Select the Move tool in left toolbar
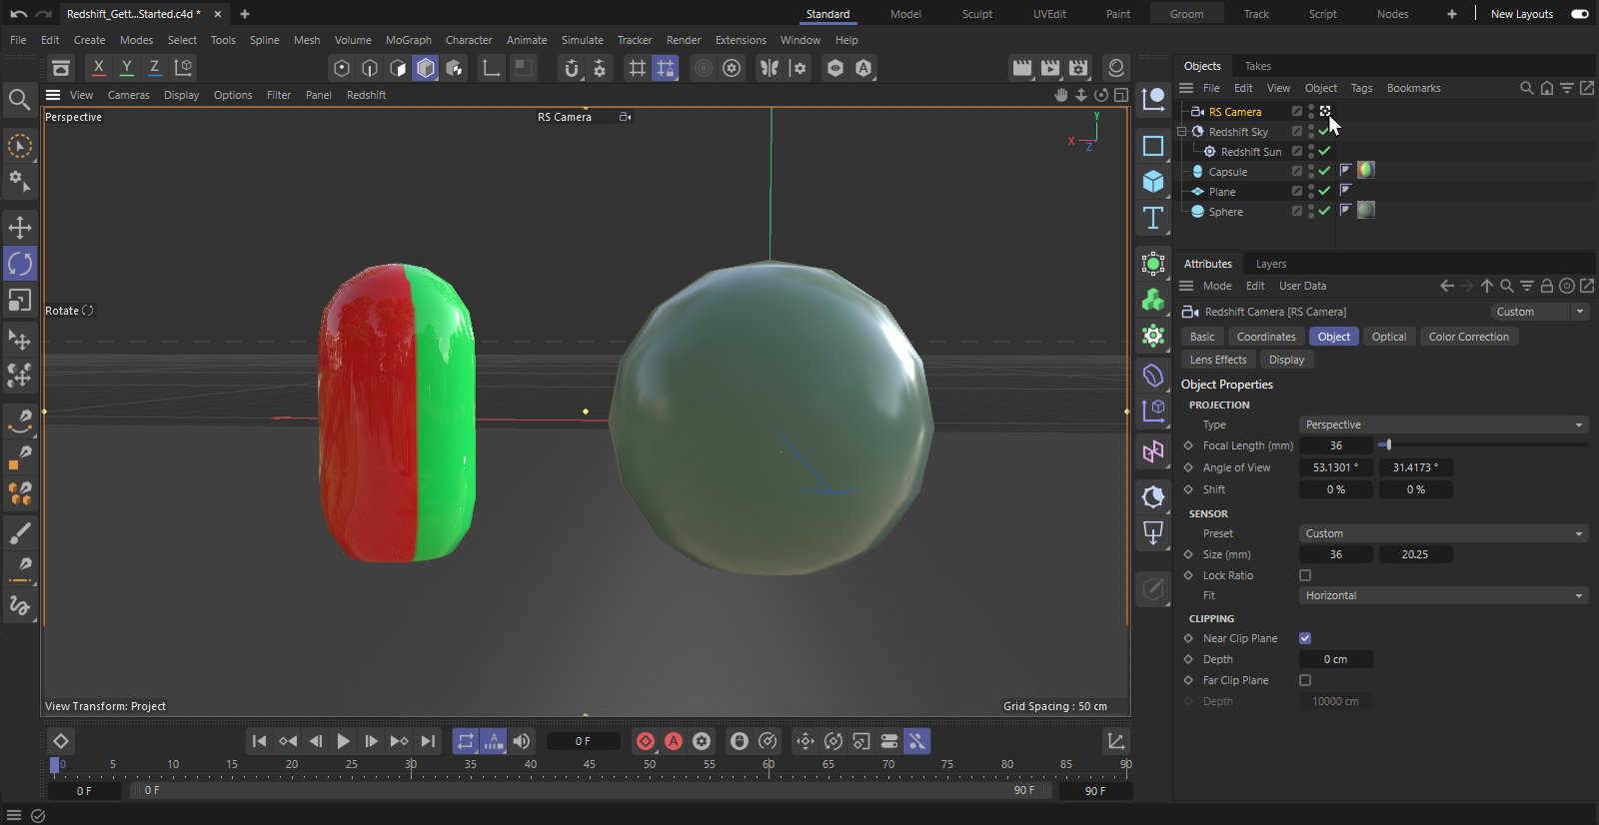 tap(19, 227)
